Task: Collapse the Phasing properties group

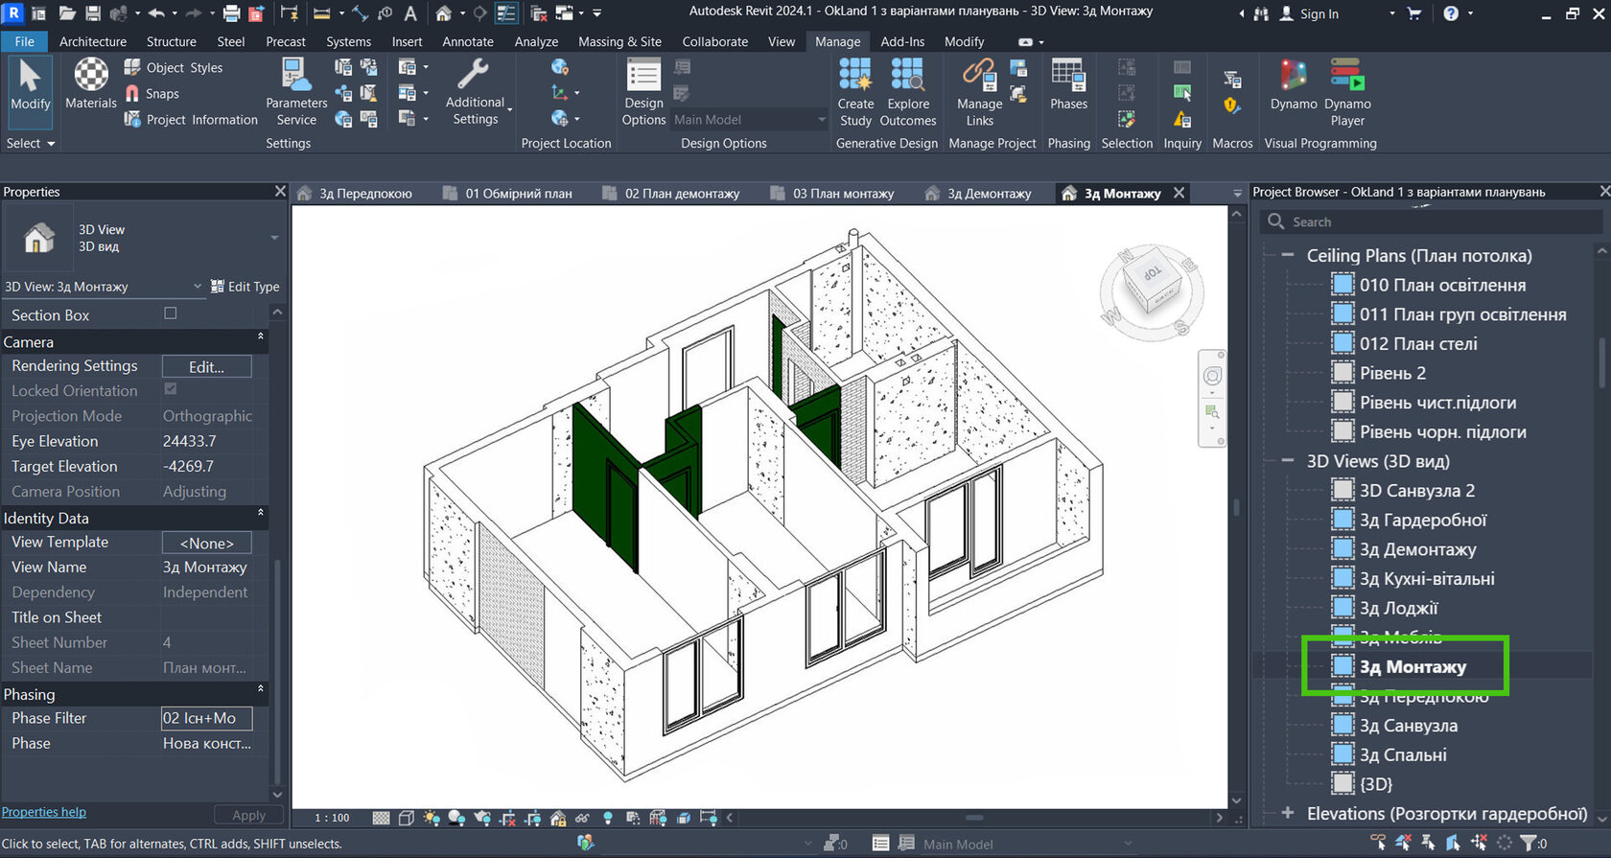Action: tap(260, 689)
